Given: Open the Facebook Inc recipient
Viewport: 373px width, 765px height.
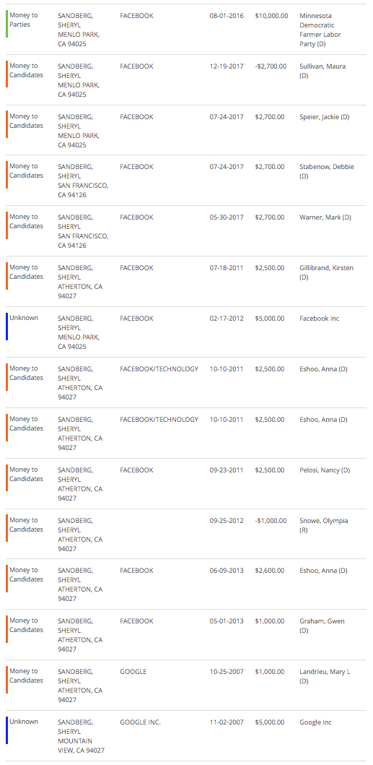Looking at the screenshot, I should click(x=319, y=319).
